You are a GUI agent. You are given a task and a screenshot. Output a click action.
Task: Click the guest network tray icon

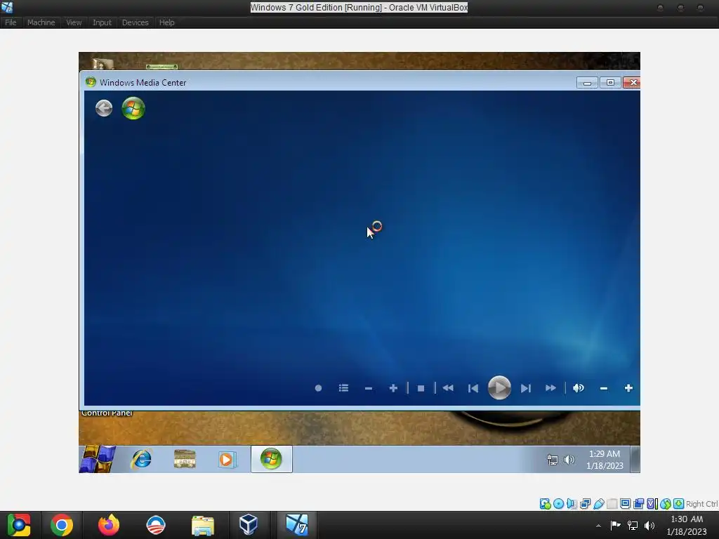tap(553, 459)
